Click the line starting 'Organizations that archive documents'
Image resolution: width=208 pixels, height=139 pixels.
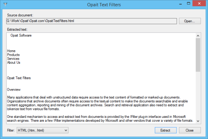tap(97, 101)
